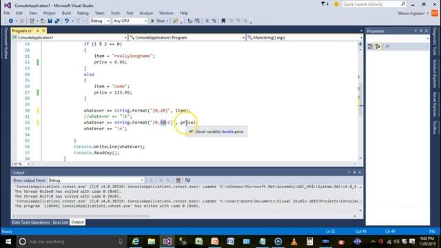Click the Start debugging button
This screenshot has width=441, height=248.
coord(158,21)
